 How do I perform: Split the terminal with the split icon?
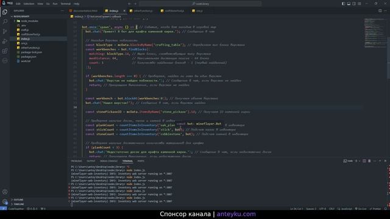click(x=364, y=161)
